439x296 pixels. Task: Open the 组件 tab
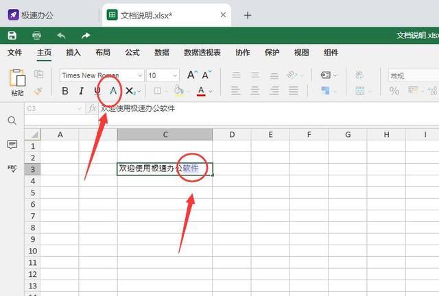tap(331, 52)
